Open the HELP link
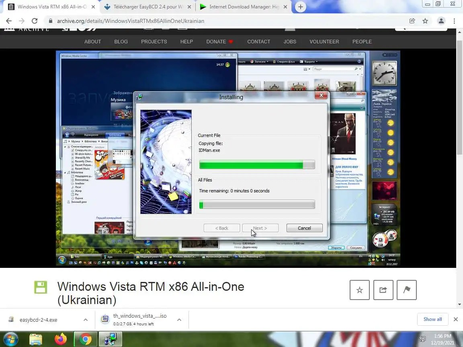This screenshot has height=347, width=463. point(186,42)
